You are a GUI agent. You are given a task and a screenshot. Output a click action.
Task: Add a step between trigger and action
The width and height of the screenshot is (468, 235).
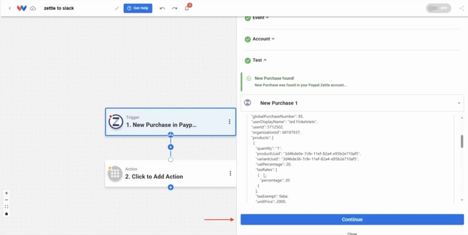tap(171, 147)
